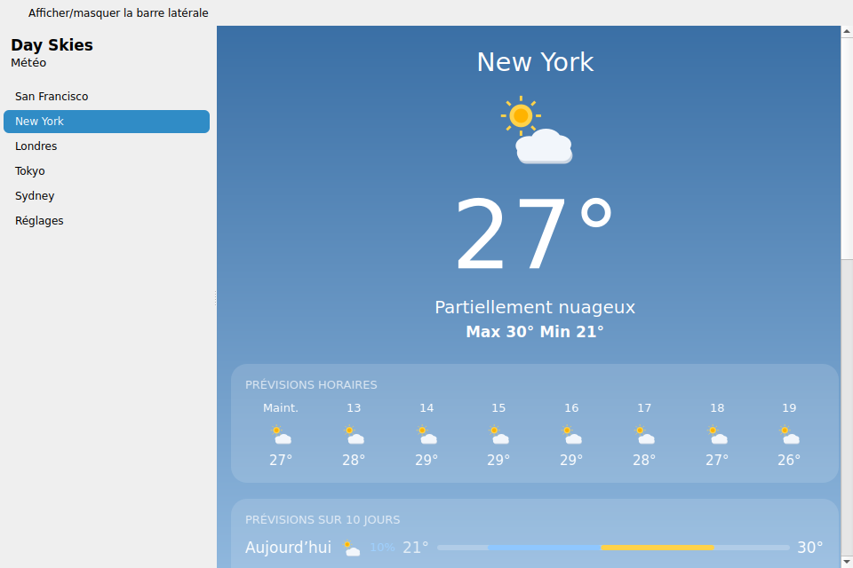
Task: Click the 17h hourly weather icon
Action: pos(644,435)
